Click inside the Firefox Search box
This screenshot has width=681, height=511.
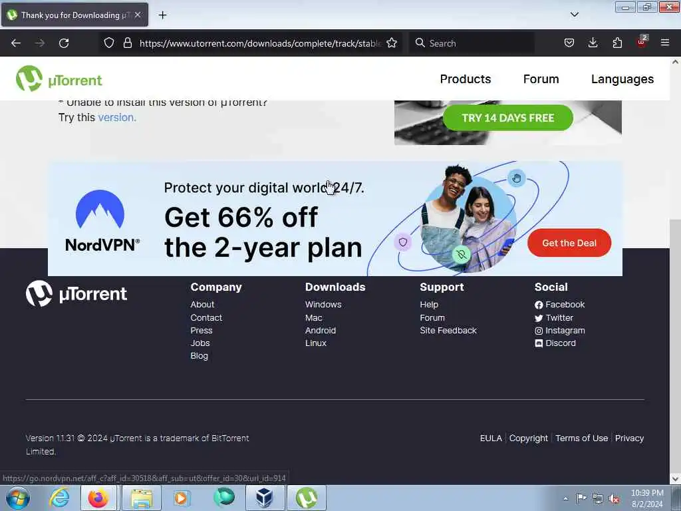click(472, 43)
